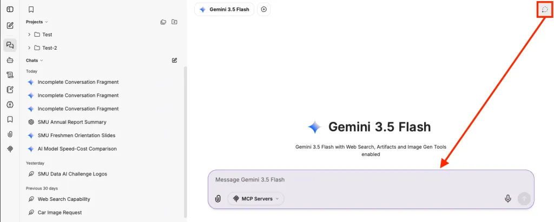Create a new project folder
Image resolution: width=554 pixels, height=222 pixels.
click(174, 22)
